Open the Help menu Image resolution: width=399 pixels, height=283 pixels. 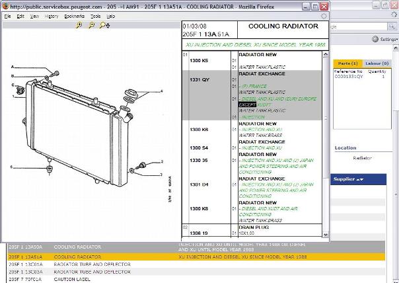[x=111, y=17]
